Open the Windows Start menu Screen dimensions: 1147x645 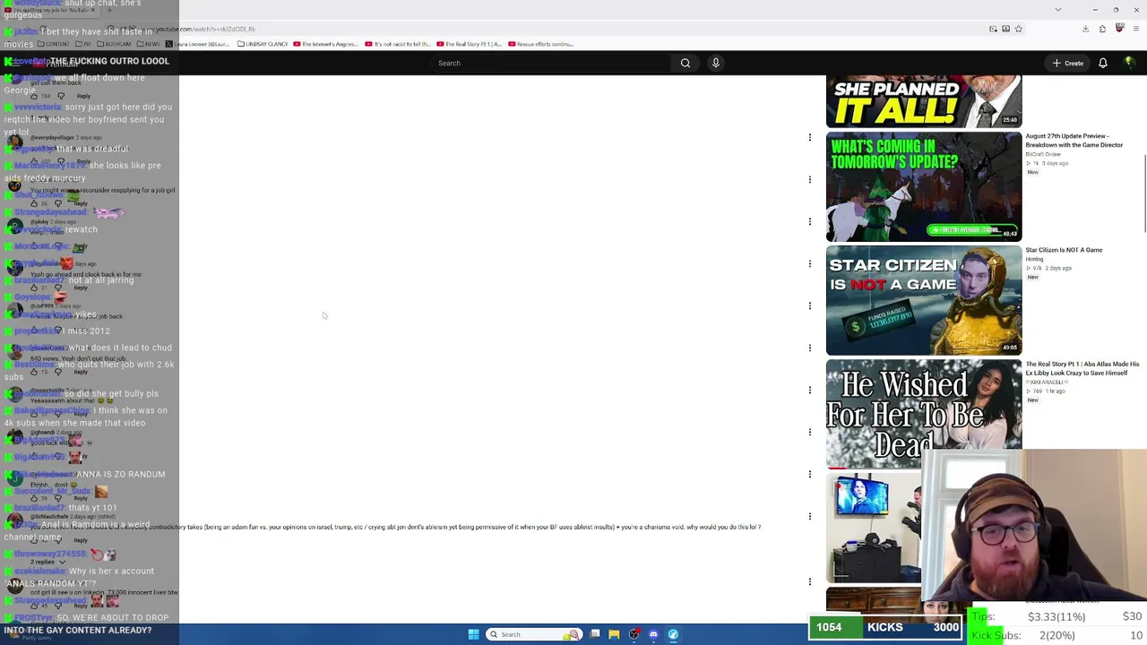click(473, 634)
